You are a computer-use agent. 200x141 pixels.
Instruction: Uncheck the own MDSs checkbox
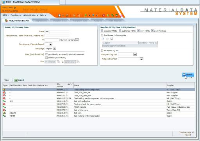coord(138,31)
